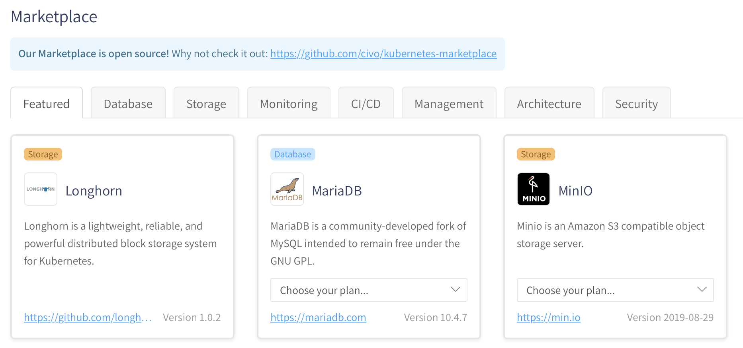This screenshot has width=743, height=348.
Task: Click the MinIO logo icon
Action: (x=534, y=189)
